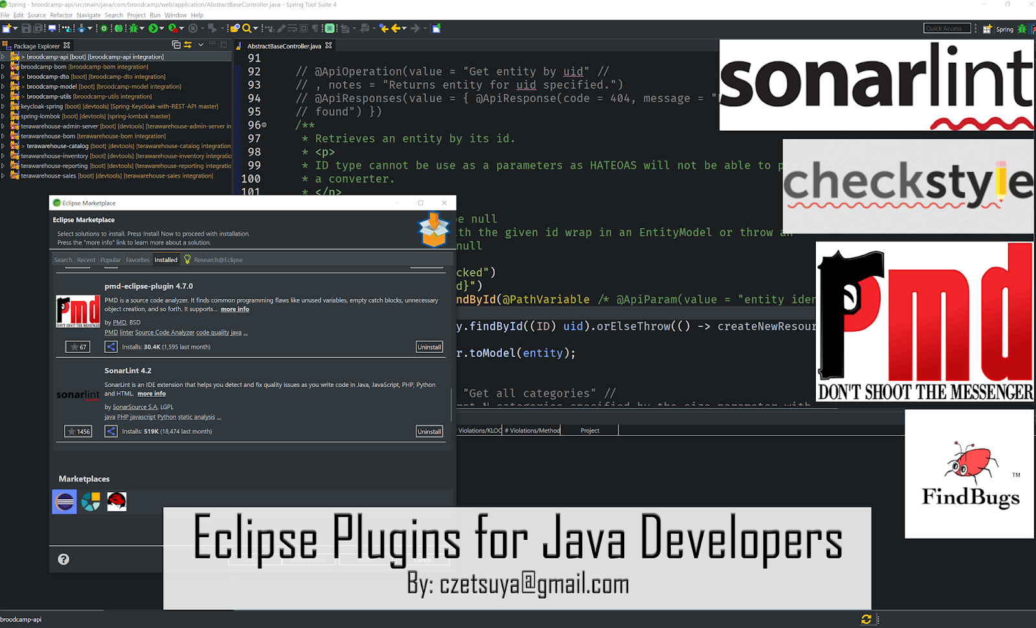Toggle favorite star for pmd-eclipse-plugin (67)
The width and height of the screenshot is (1036, 628).
77,346
